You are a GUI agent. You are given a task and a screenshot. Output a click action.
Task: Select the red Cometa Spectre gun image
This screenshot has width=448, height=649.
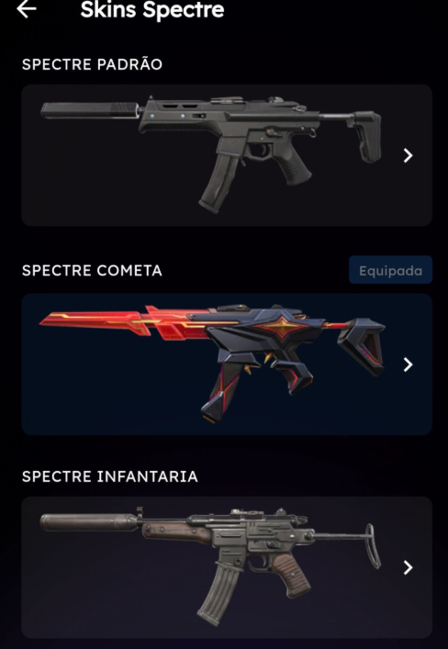tap(212, 364)
